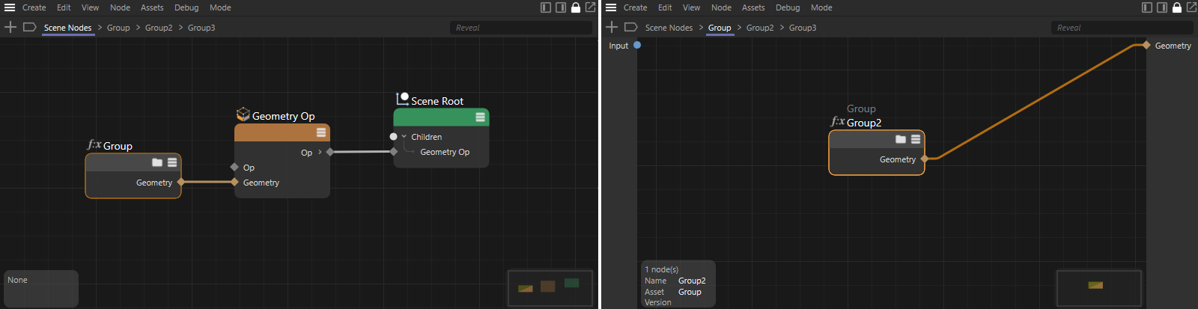Screen dimensions: 1198x309
Task: Toggle the lock icon in left editor
Action: 575,7
